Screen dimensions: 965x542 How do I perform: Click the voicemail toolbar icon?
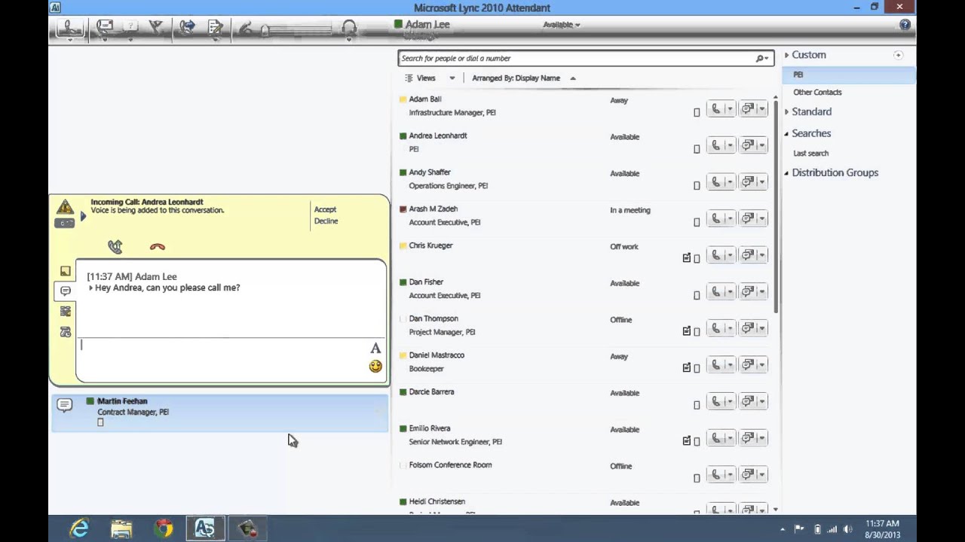click(105, 28)
